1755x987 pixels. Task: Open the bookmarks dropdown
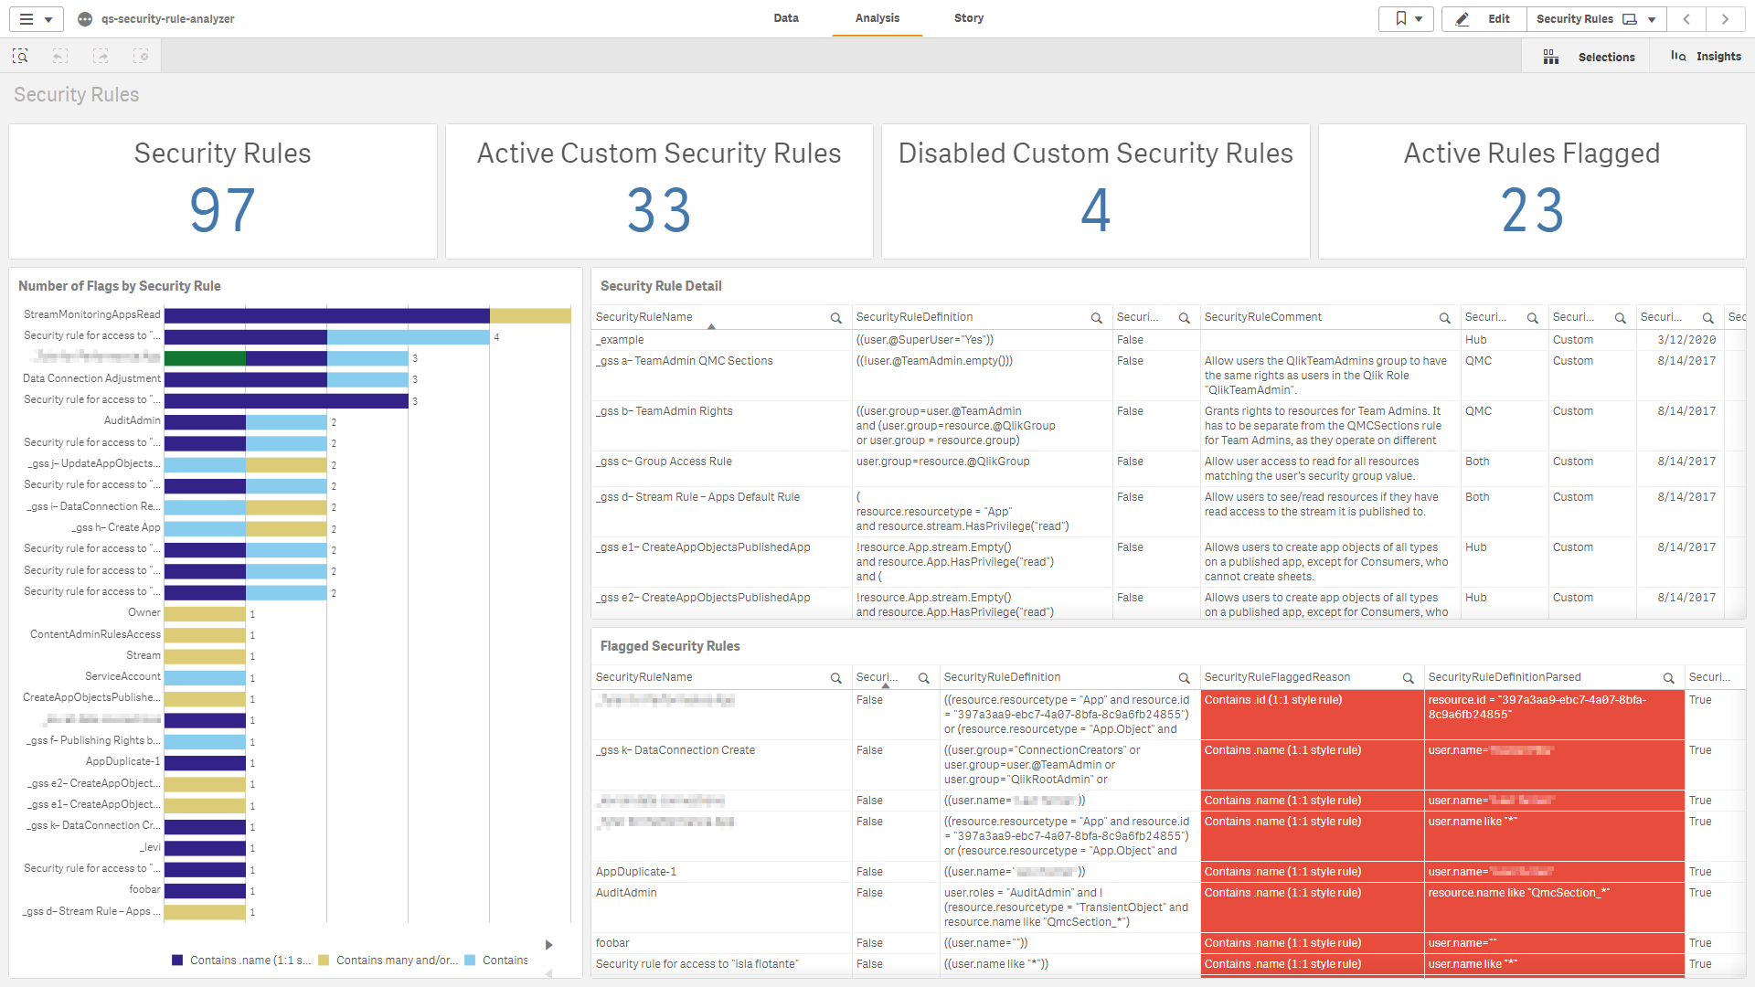1407,18
